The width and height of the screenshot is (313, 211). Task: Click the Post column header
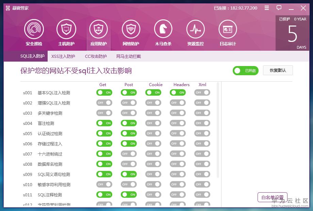point(129,85)
